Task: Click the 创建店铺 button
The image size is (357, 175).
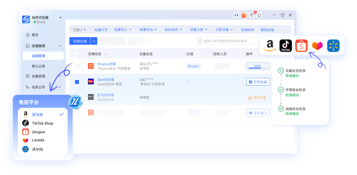Action: (x=80, y=41)
